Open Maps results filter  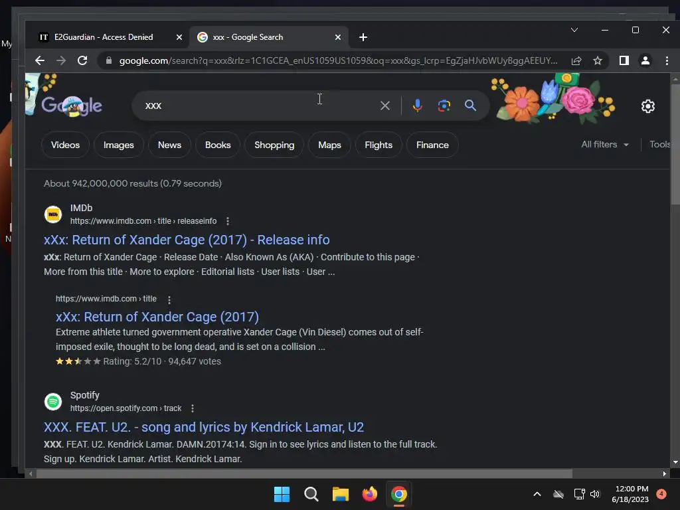point(329,145)
